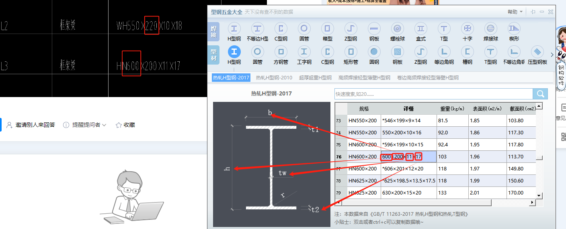Viewport: 566px width, 229px height.
Task: Select 钢板 plate icon in 焊接 row
Action: (x=374, y=28)
